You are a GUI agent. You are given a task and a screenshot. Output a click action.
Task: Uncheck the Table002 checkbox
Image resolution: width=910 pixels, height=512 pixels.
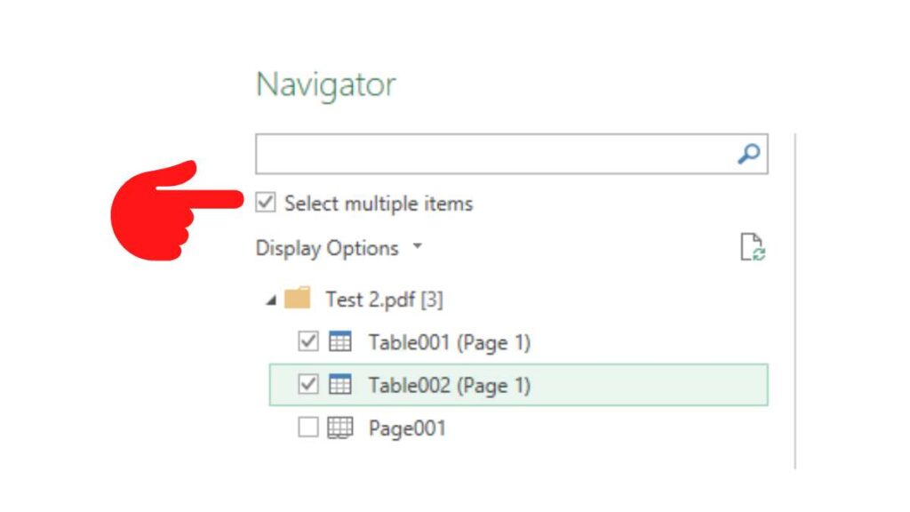pyautogui.click(x=307, y=385)
